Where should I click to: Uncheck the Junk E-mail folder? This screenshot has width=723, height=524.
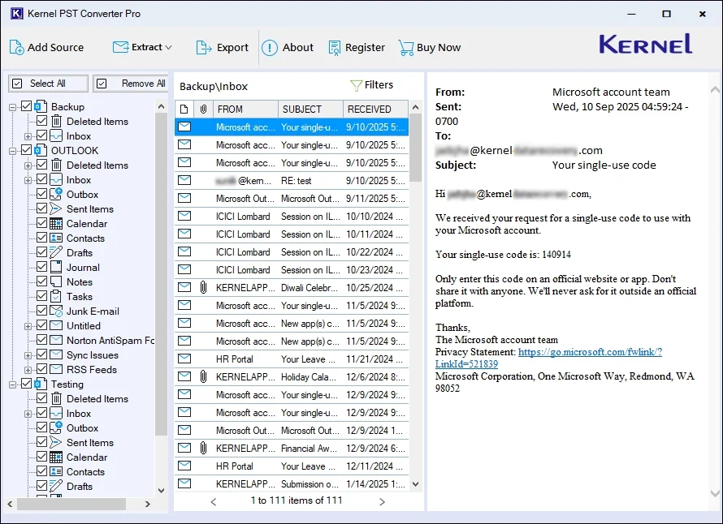pyautogui.click(x=41, y=311)
